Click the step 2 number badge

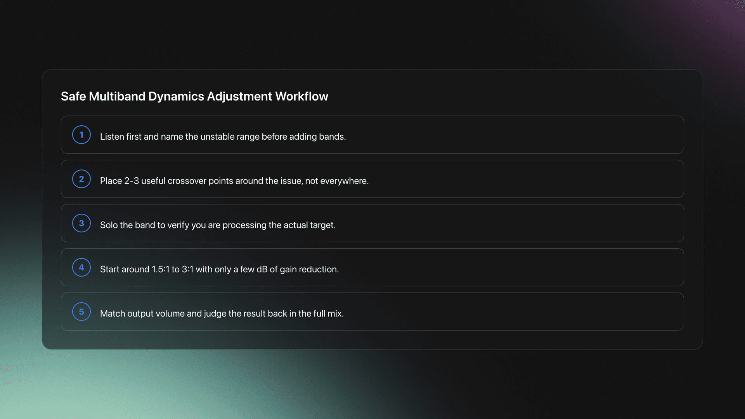click(x=81, y=179)
